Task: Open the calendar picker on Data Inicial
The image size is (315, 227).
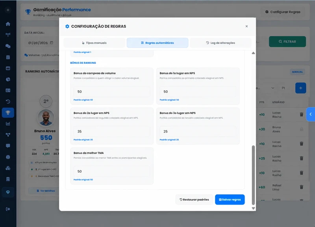Action: (x=52, y=43)
